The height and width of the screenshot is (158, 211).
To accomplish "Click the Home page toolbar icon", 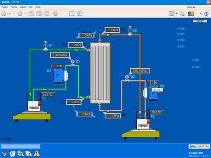I will 55,14.
